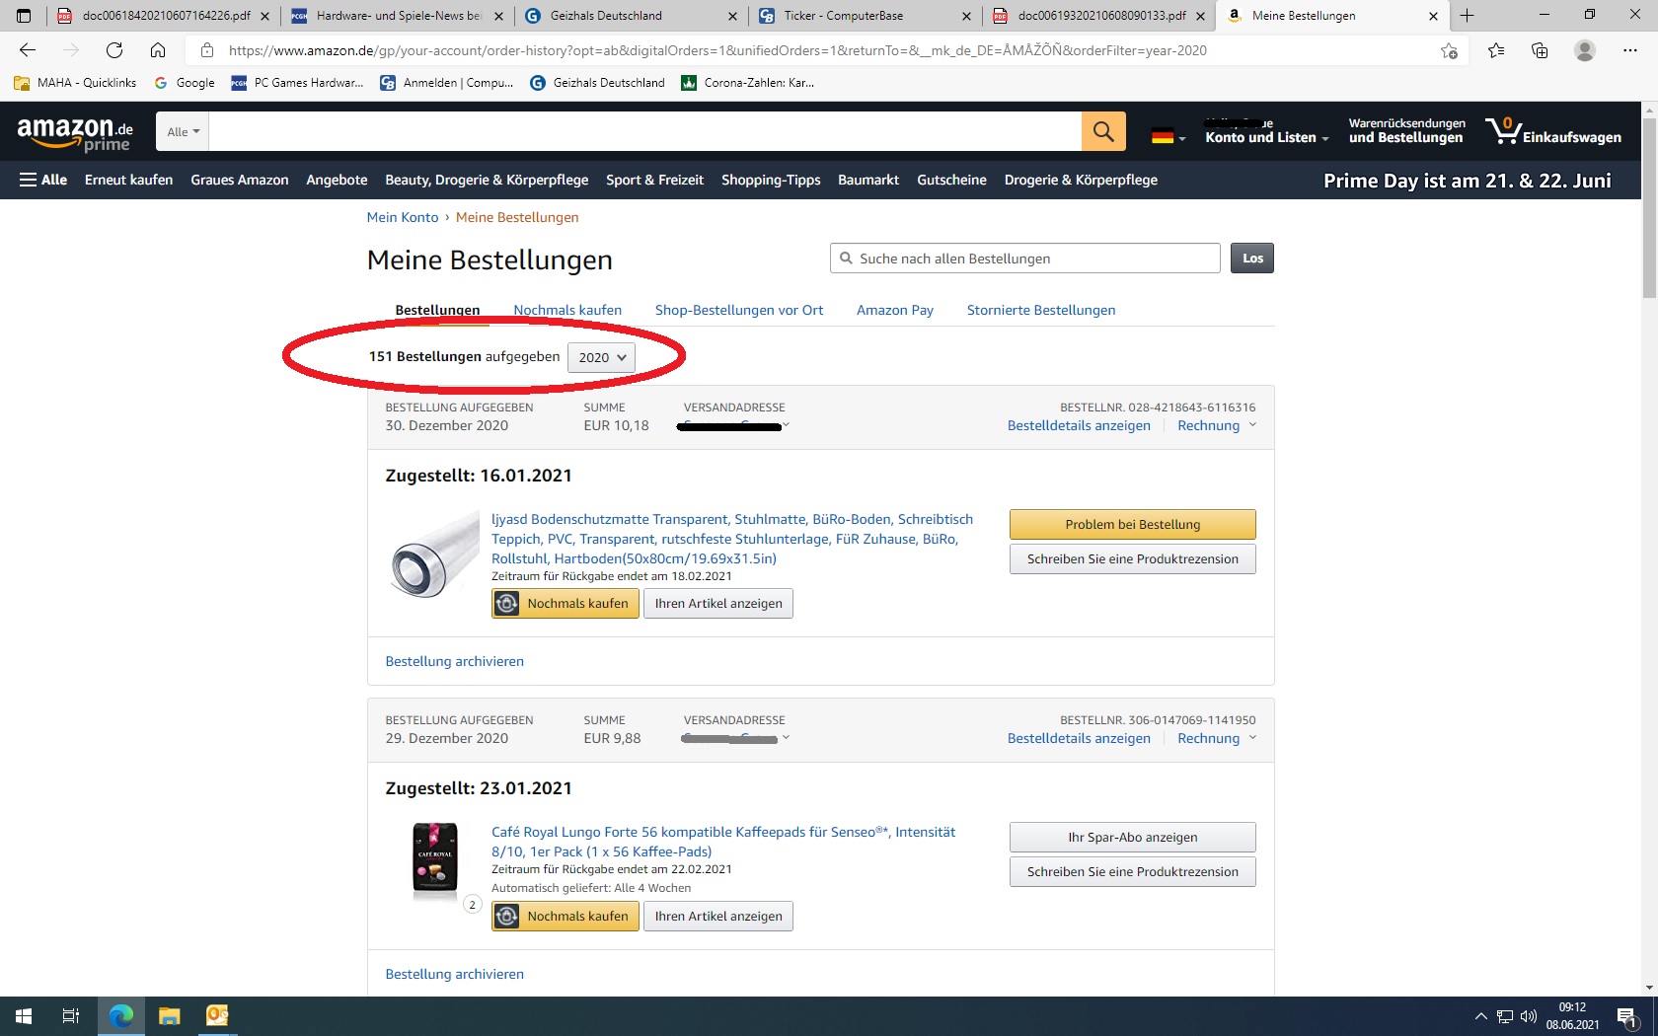The width and height of the screenshot is (1658, 1036).
Task: Click the Windows Start button
Action: [24, 1016]
